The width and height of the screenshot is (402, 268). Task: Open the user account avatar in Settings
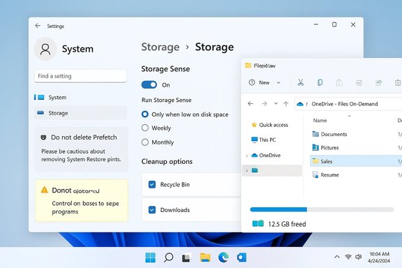pyautogui.click(x=45, y=49)
